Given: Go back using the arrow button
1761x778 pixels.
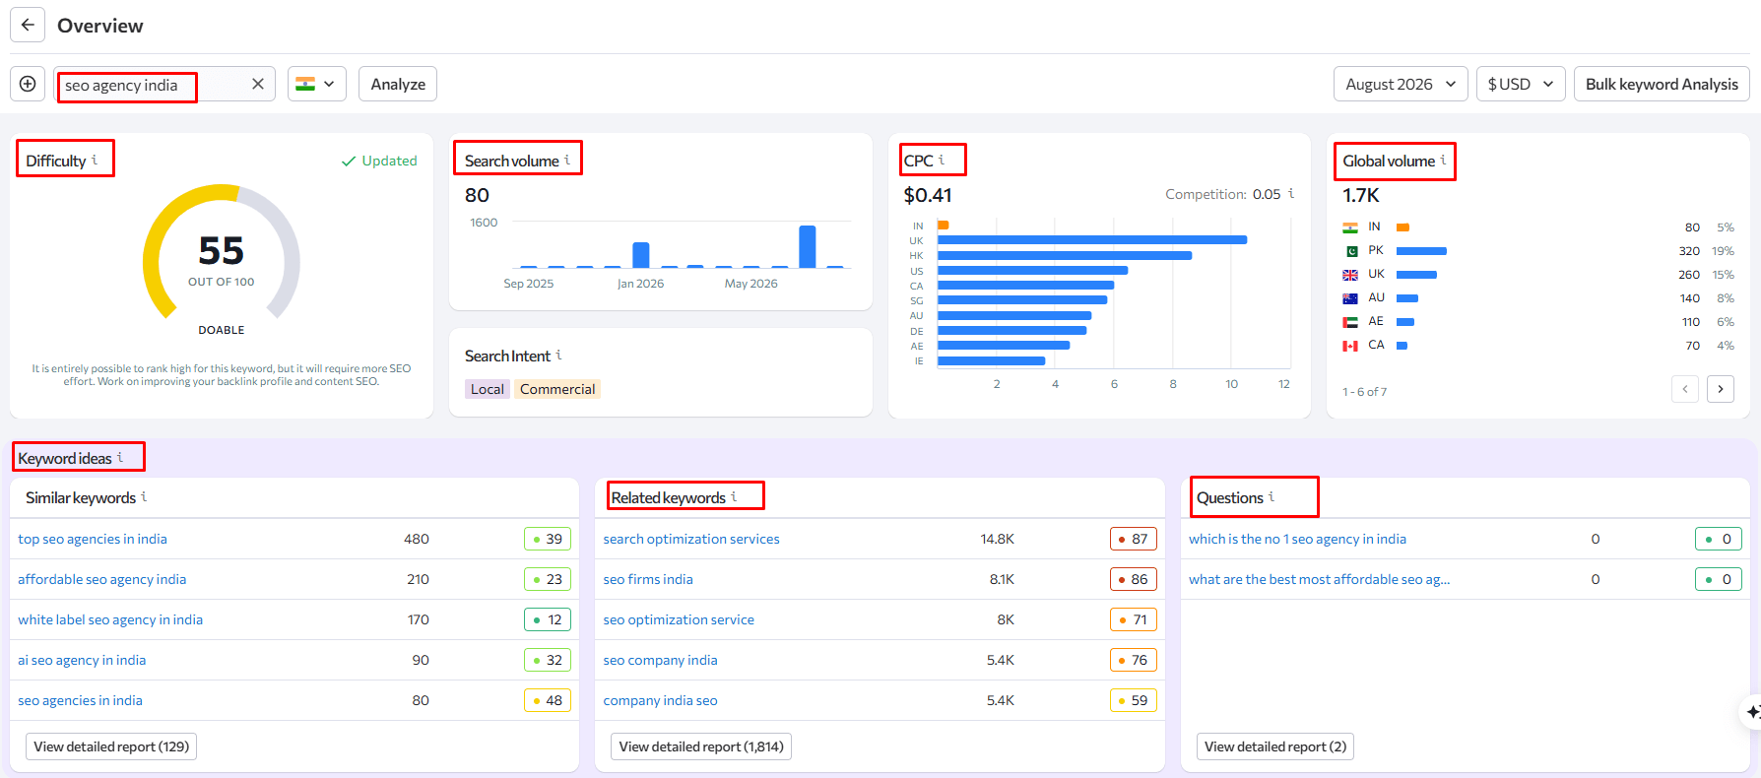Looking at the screenshot, I should point(28,25).
